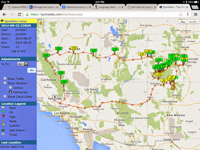Click the Finish legend entry

[x=13, y=135]
